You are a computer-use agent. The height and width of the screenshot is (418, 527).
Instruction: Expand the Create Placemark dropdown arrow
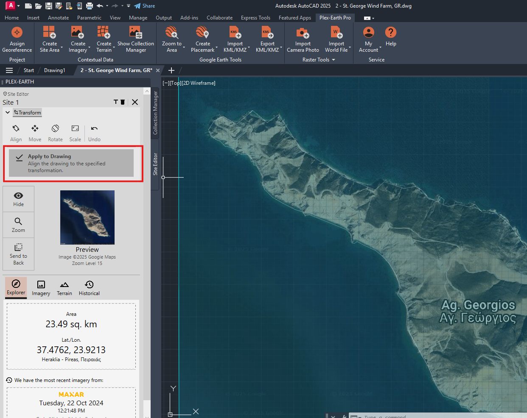pyautogui.click(x=217, y=47)
